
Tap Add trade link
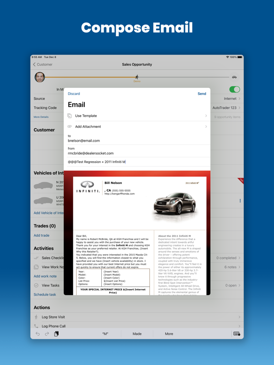[x=41, y=235]
